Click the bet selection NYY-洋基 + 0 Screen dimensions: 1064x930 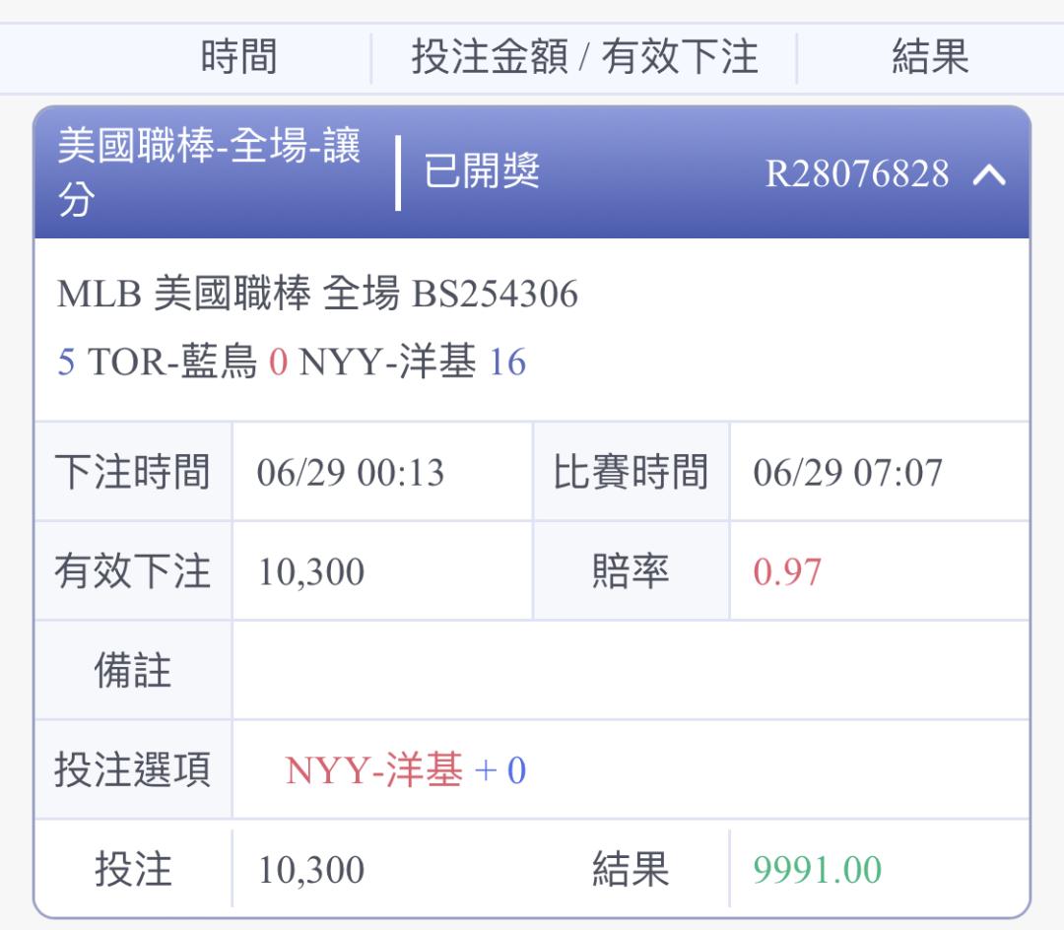406,770
